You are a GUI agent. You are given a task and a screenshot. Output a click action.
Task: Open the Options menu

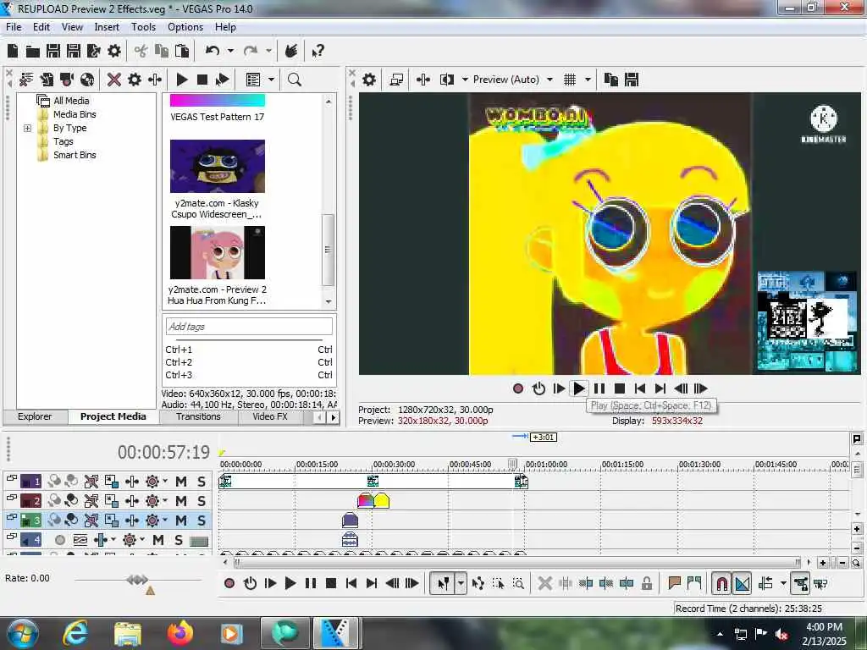pos(185,26)
